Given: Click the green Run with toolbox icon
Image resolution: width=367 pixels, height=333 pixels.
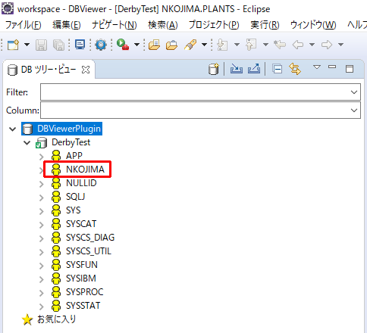Looking at the screenshot, I should coord(123,45).
